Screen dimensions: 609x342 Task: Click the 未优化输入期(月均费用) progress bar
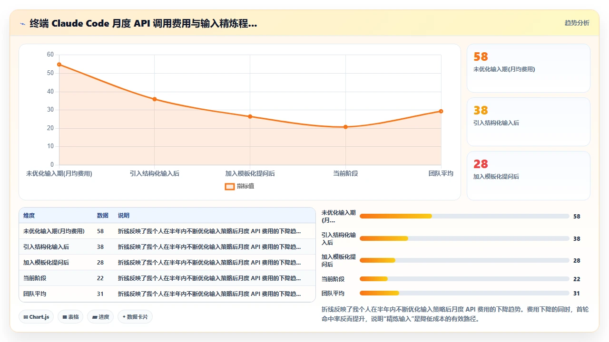tap(464, 216)
